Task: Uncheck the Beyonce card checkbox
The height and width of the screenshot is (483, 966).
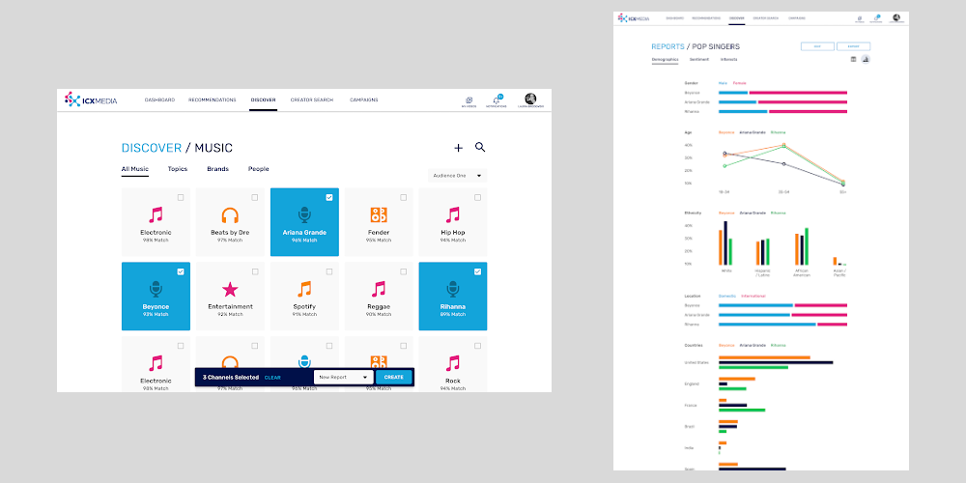Action: [x=181, y=271]
